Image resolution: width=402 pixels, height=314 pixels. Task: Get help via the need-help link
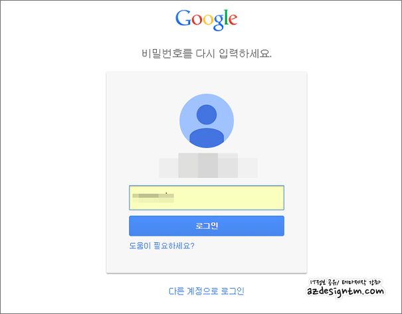click(x=161, y=246)
